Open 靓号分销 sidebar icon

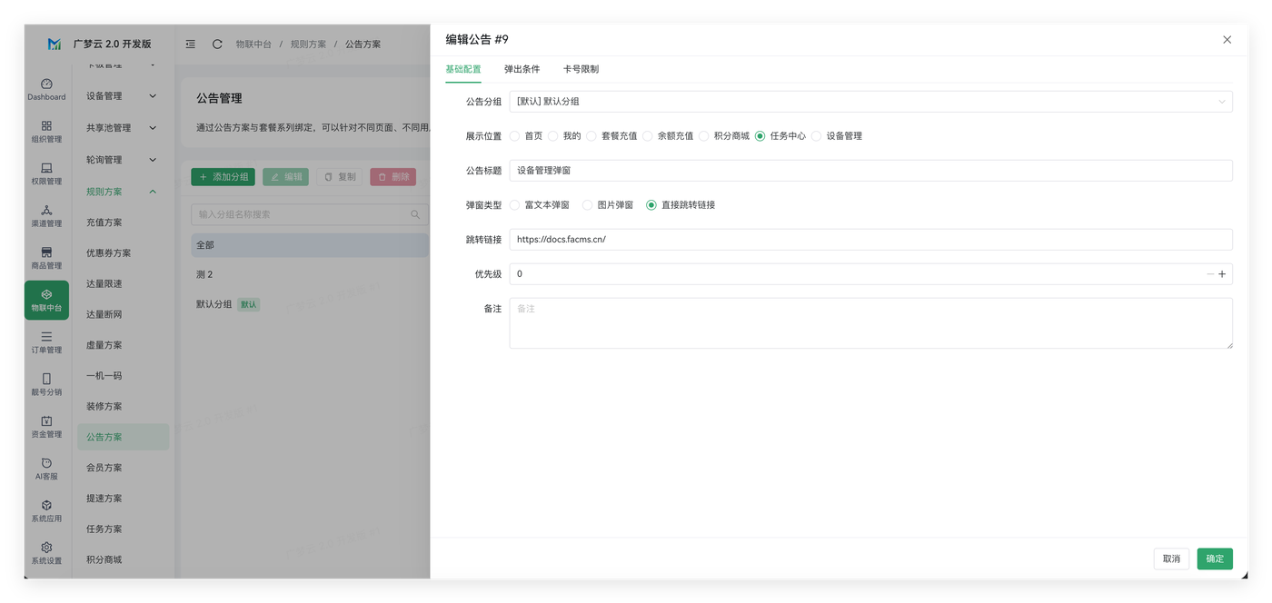pyautogui.click(x=46, y=384)
